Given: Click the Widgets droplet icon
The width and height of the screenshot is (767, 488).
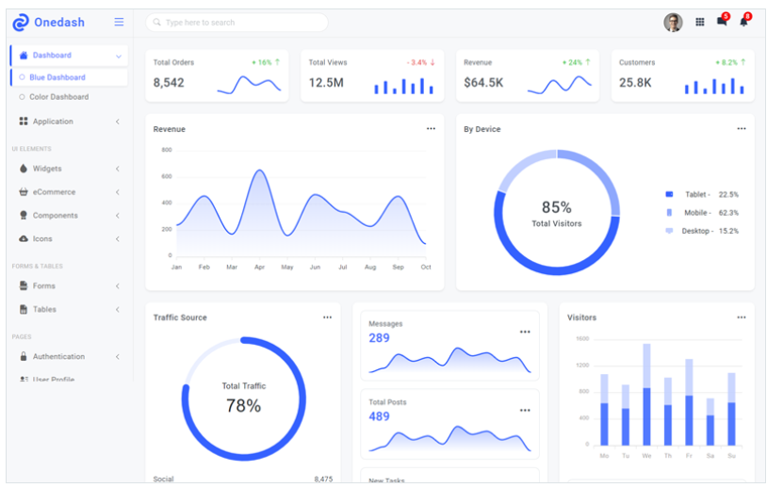Looking at the screenshot, I should pos(24,169).
